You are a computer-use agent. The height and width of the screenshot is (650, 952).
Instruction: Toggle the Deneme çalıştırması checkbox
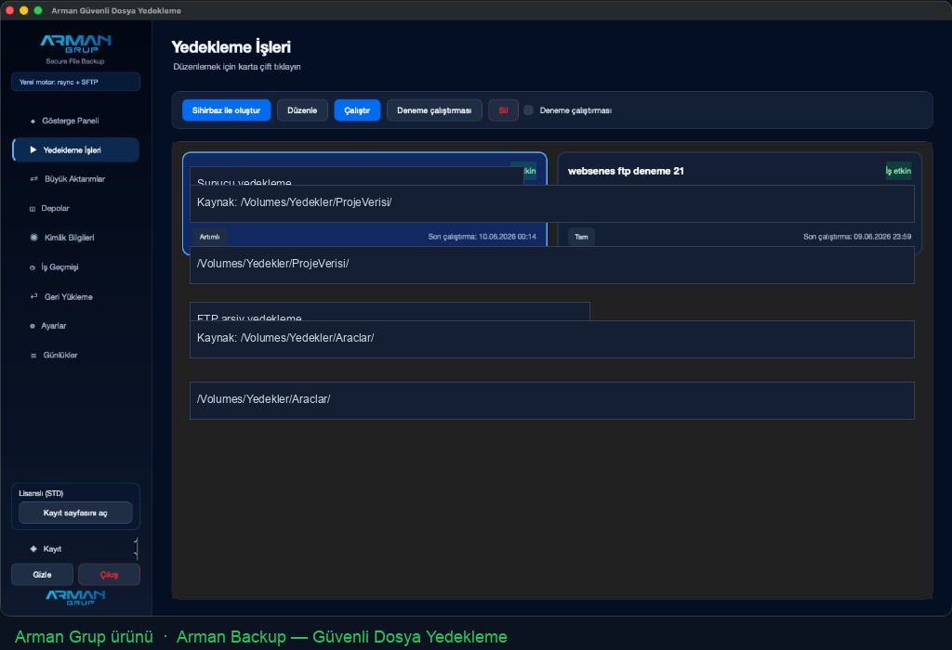click(529, 110)
